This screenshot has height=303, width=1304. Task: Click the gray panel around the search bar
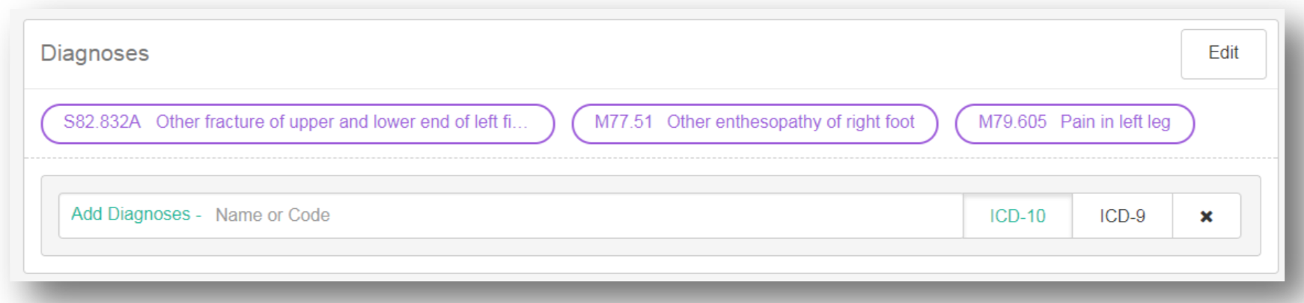pos(650,247)
